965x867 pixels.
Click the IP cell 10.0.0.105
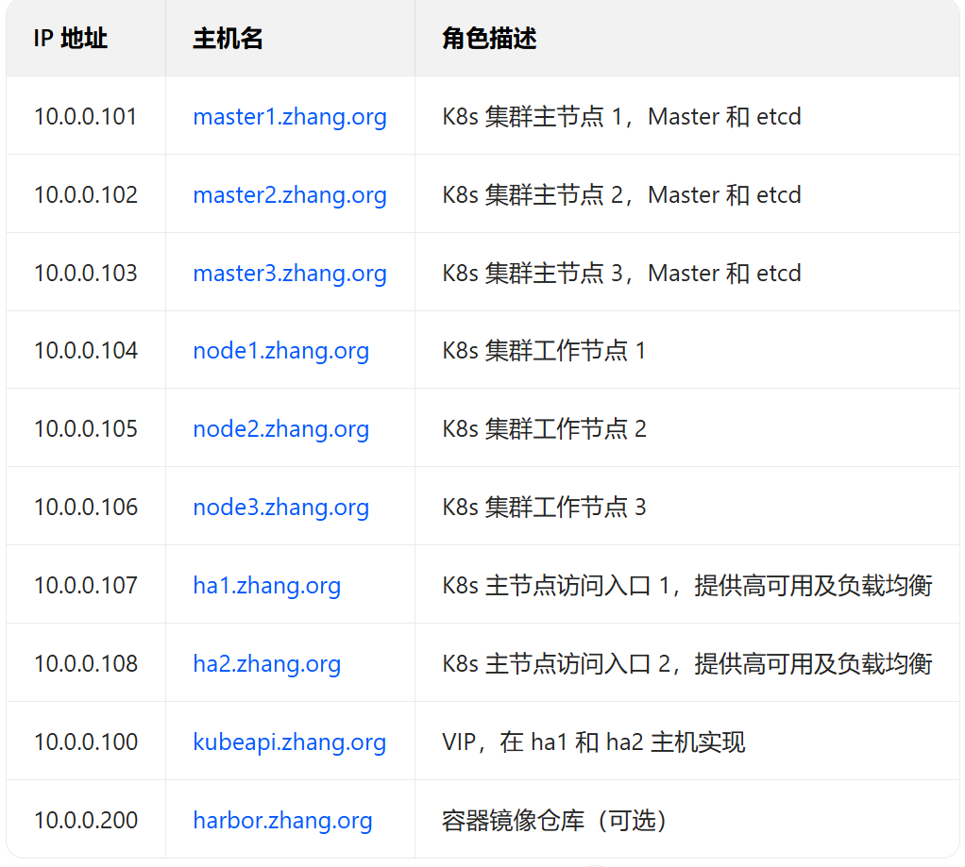click(86, 429)
